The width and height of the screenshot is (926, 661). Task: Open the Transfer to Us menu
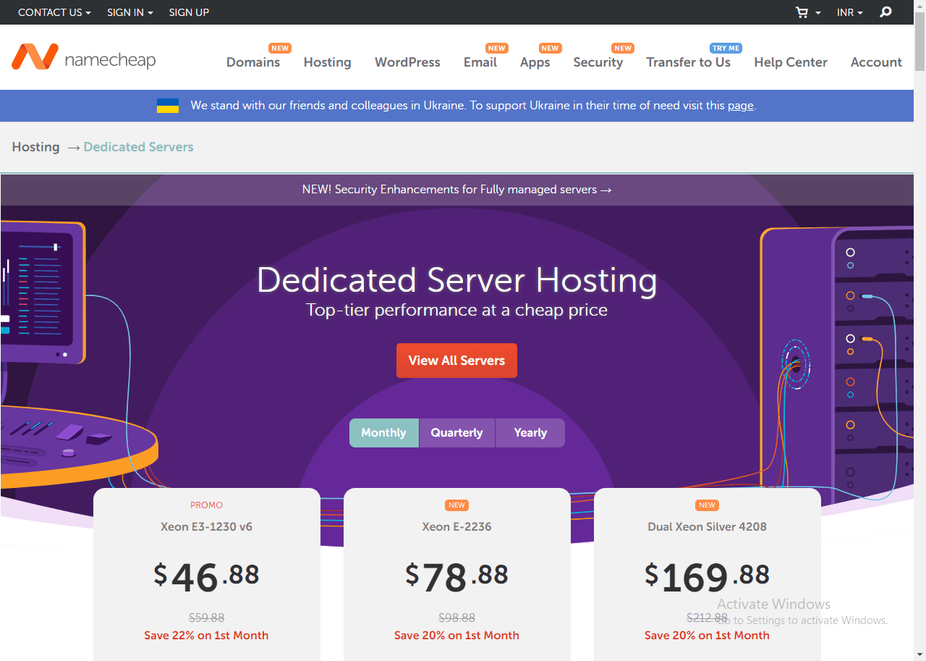coord(689,62)
